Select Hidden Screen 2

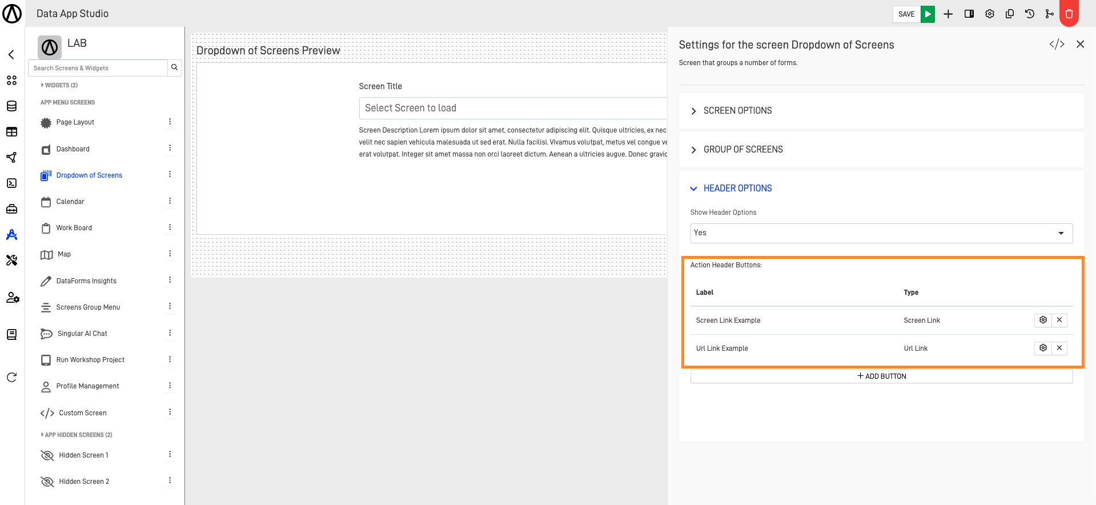point(84,482)
